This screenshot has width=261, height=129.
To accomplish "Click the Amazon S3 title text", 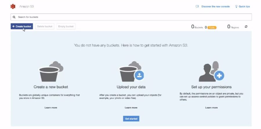I will [x=27, y=6].
